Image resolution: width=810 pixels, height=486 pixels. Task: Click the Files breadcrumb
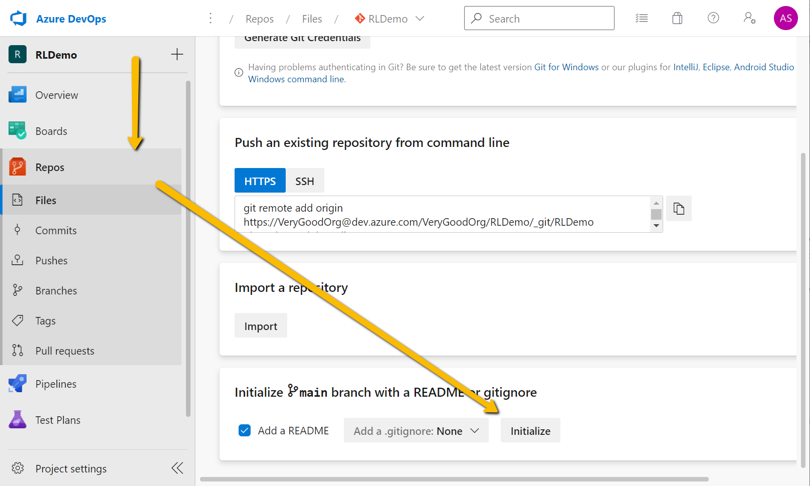312,19
